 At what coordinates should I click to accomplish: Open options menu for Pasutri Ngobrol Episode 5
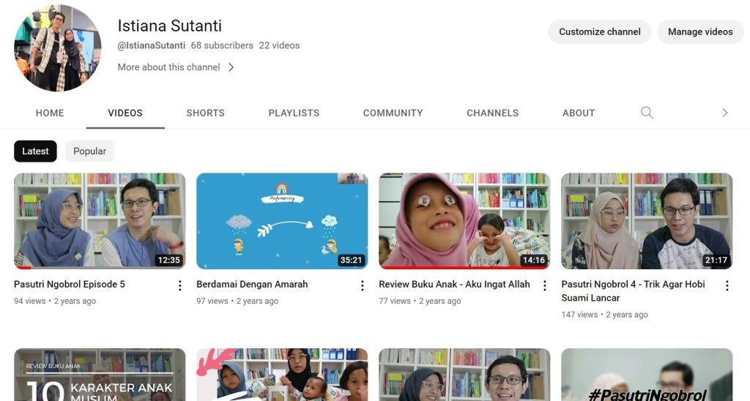point(179,285)
